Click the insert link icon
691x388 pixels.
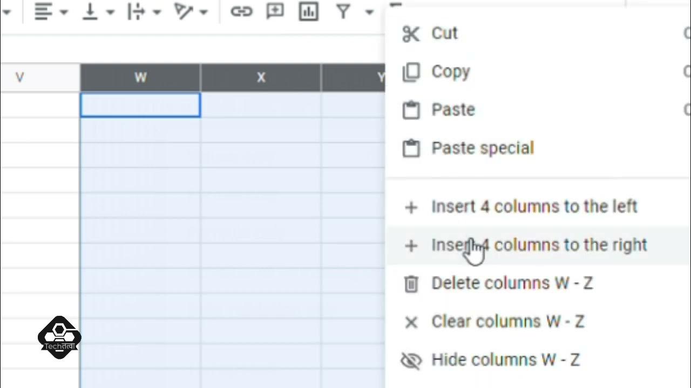[241, 11]
